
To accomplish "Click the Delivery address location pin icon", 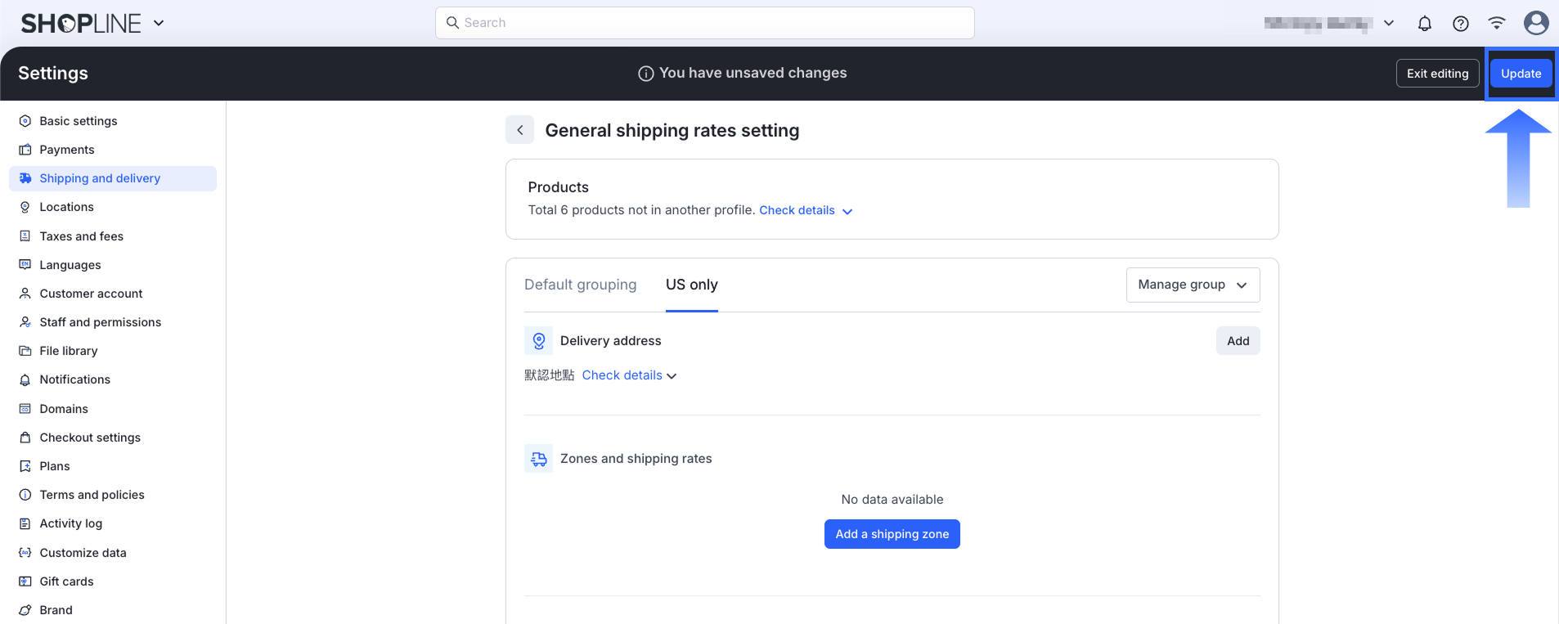I will click(x=538, y=341).
